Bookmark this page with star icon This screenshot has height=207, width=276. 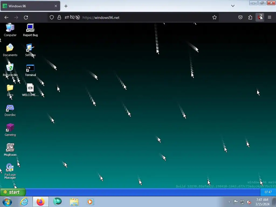pyautogui.click(x=214, y=18)
